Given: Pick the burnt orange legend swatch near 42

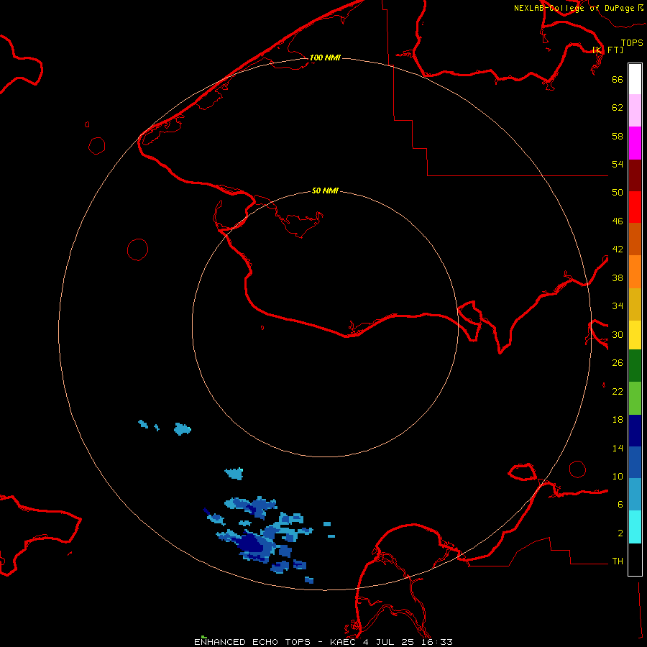Looking at the screenshot, I should coord(635,239).
